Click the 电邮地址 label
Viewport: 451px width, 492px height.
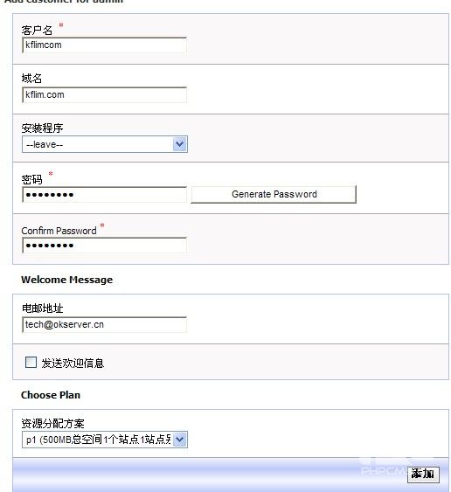tap(42, 308)
